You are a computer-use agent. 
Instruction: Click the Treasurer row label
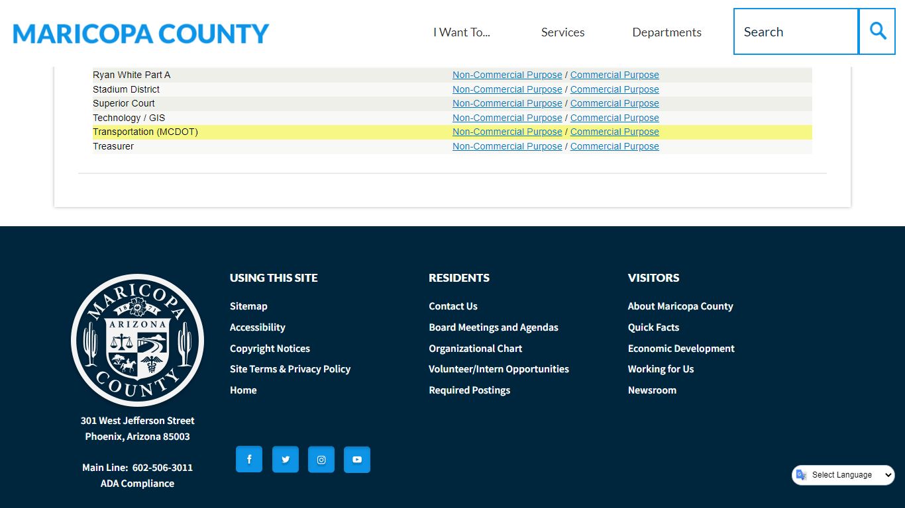coord(113,146)
